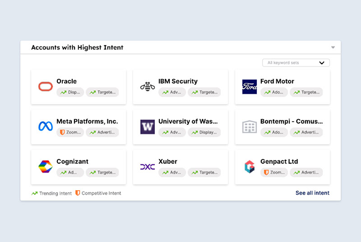Click the Competitive Intent legend shield icon
361x242 pixels.
pyautogui.click(x=78, y=193)
